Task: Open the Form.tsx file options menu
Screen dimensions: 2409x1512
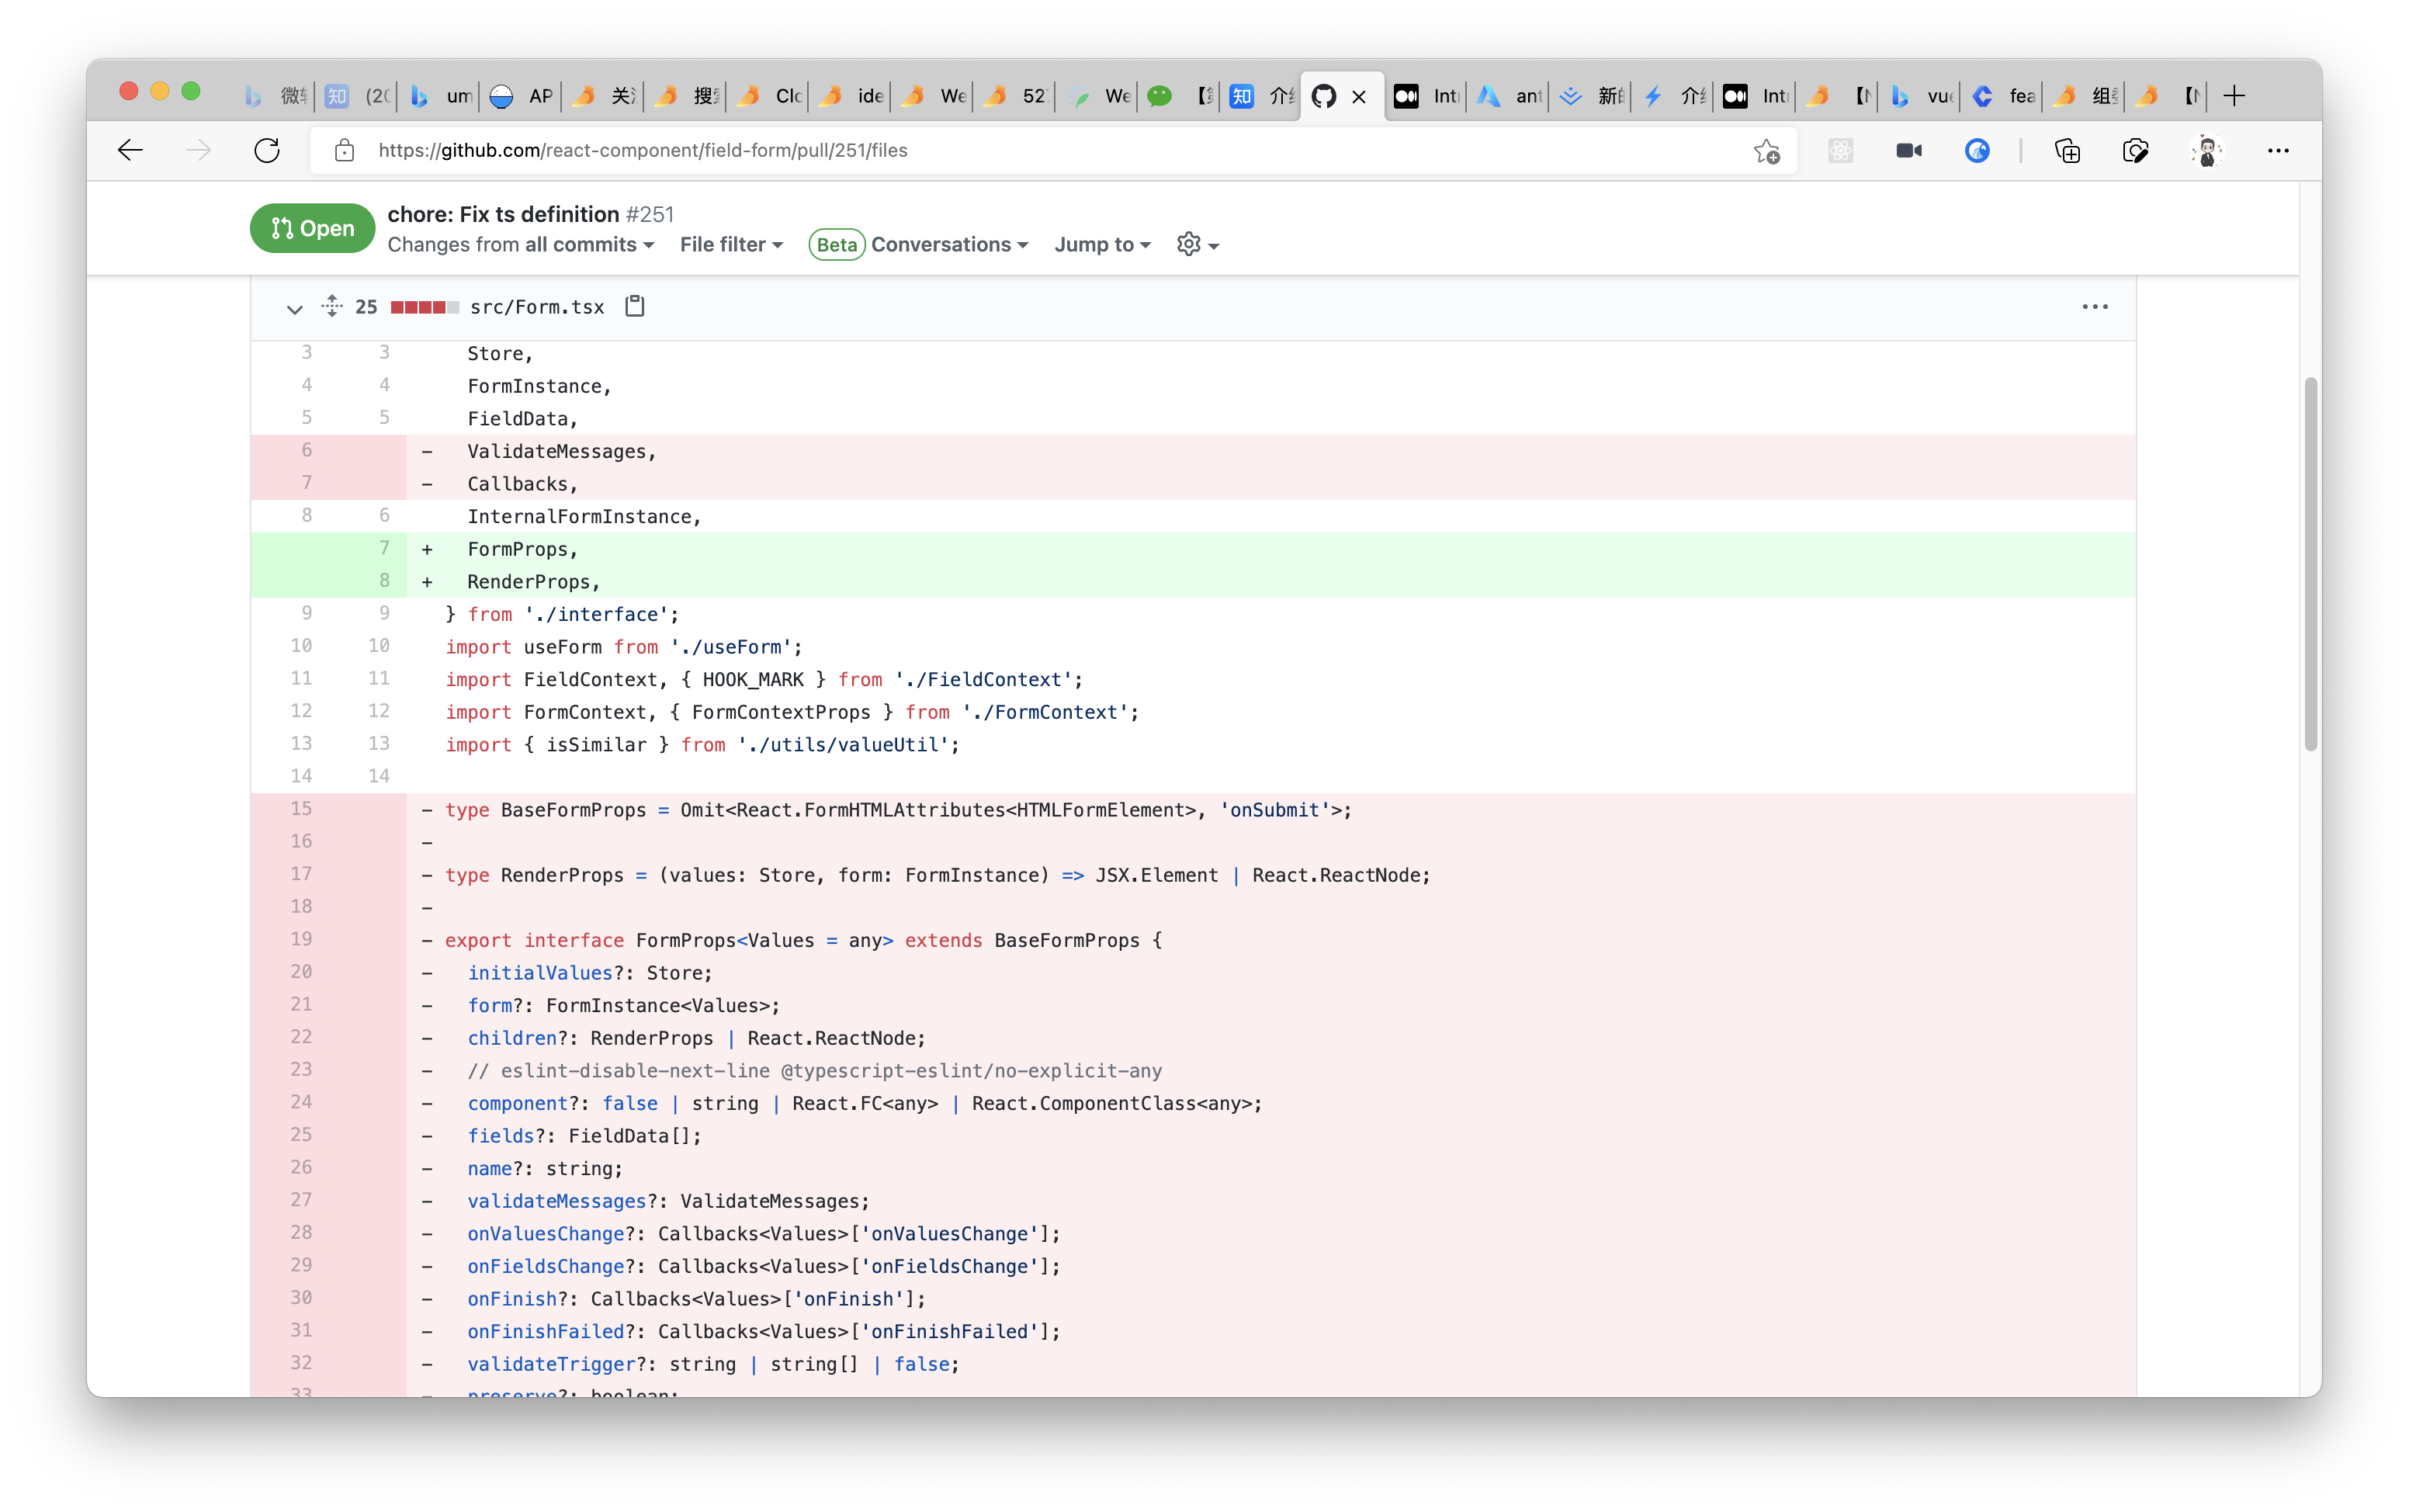Action: click(2094, 307)
